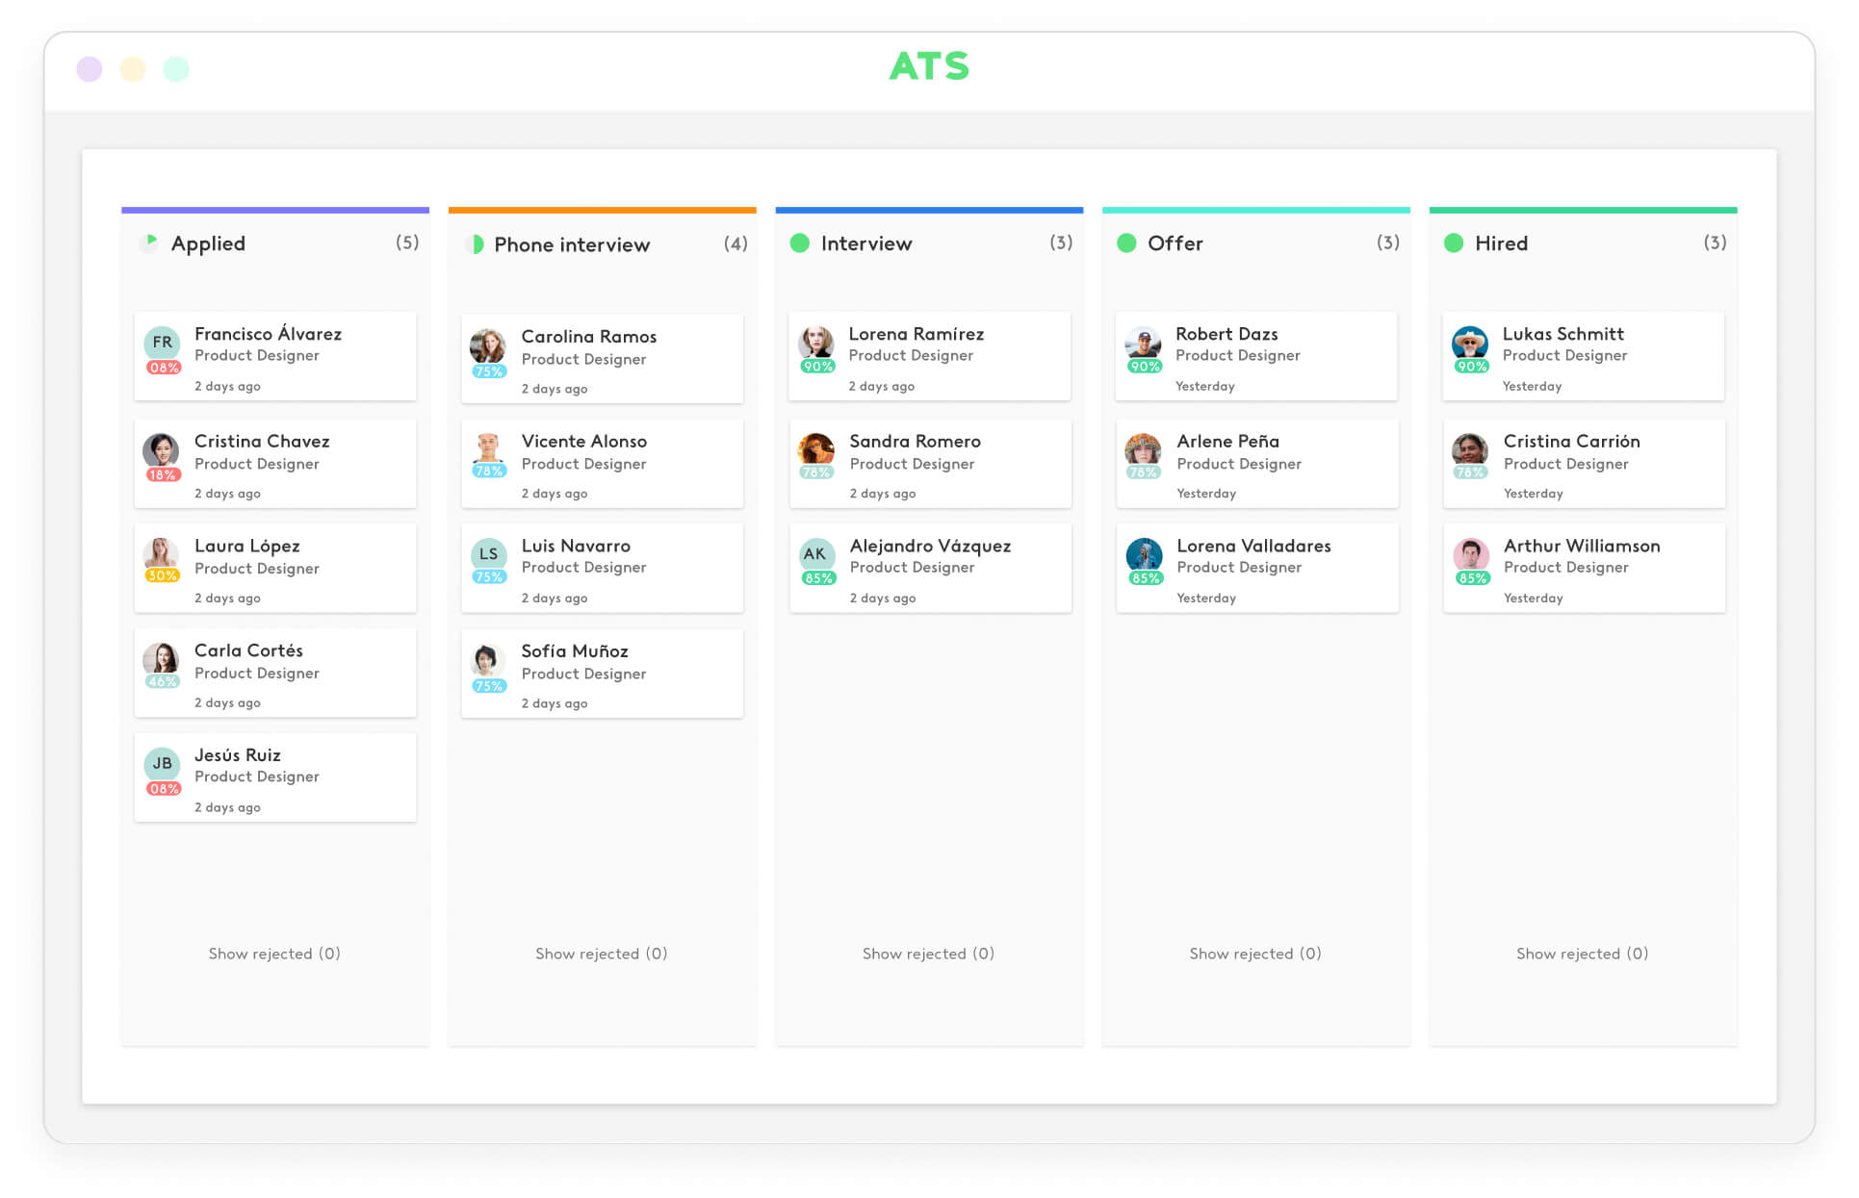
Task: Click the JB initials avatar of Jesús Ruiz
Action: coord(162,764)
